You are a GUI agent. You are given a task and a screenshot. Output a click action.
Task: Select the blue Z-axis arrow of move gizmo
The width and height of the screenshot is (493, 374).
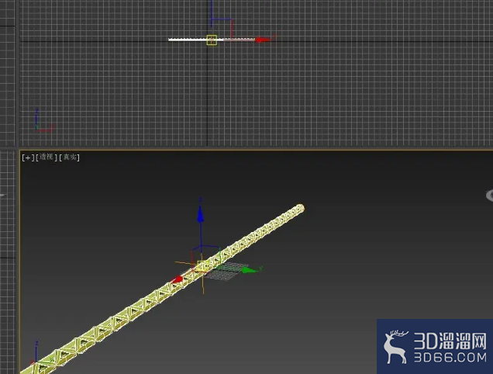tap(200, 215)
